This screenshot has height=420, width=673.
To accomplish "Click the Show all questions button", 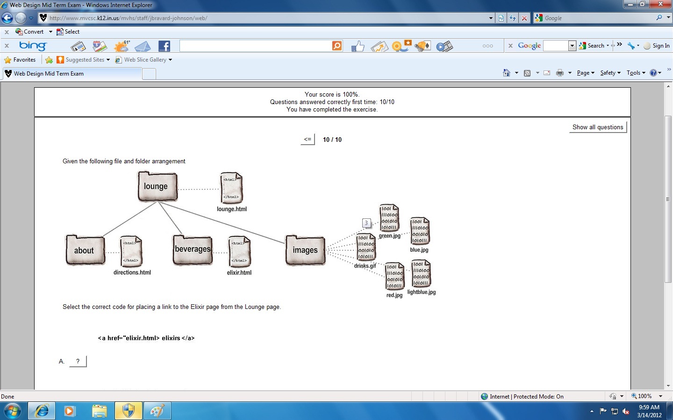I will click(x=597, y=127).
